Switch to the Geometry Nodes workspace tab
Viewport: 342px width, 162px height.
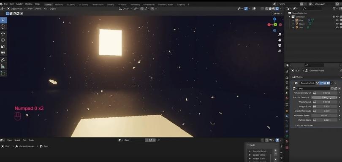165,4
